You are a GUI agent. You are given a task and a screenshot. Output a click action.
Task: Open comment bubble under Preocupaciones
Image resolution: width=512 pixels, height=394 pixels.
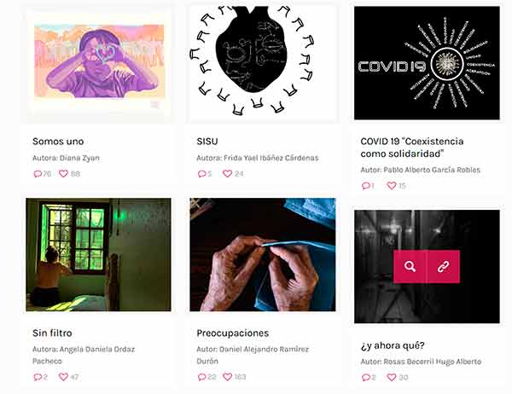[201, 377]
